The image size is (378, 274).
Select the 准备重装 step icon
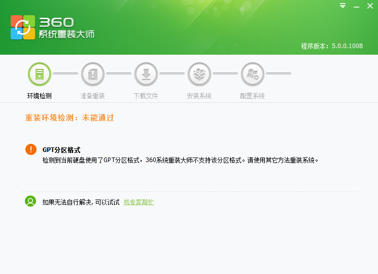93,74
